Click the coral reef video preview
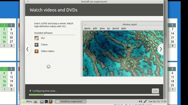 coord(123,53)
